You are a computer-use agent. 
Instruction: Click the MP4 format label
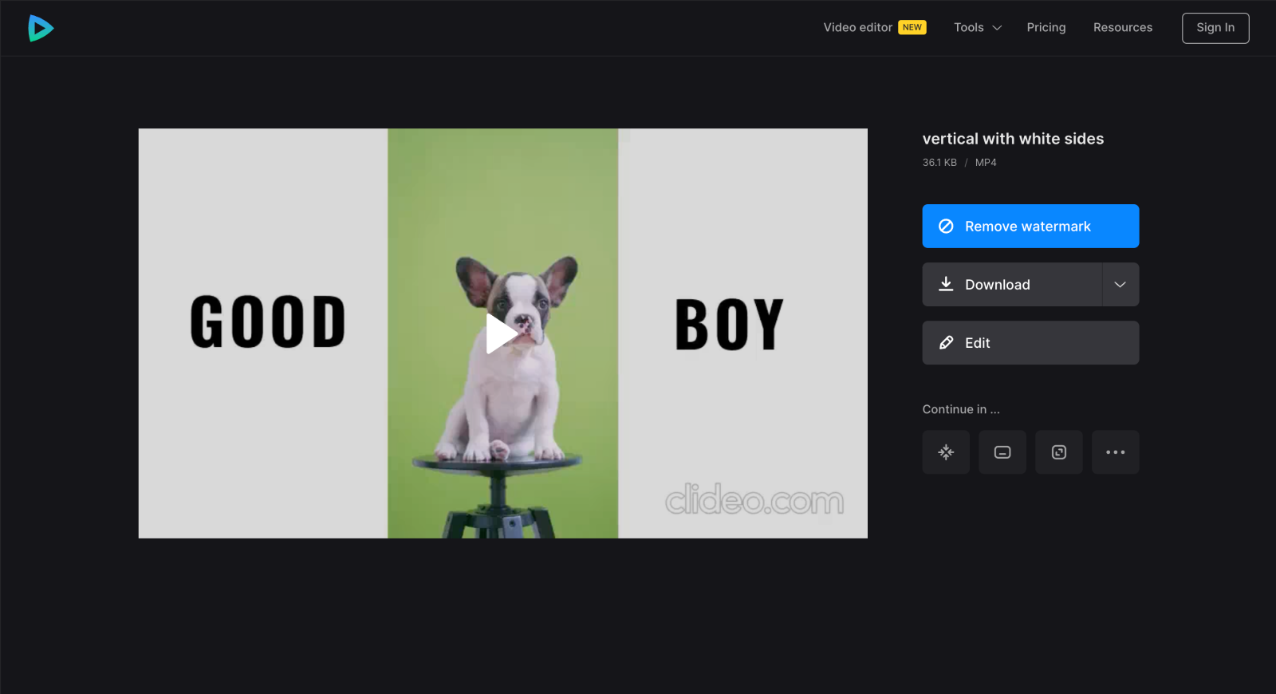coord(986,162)
